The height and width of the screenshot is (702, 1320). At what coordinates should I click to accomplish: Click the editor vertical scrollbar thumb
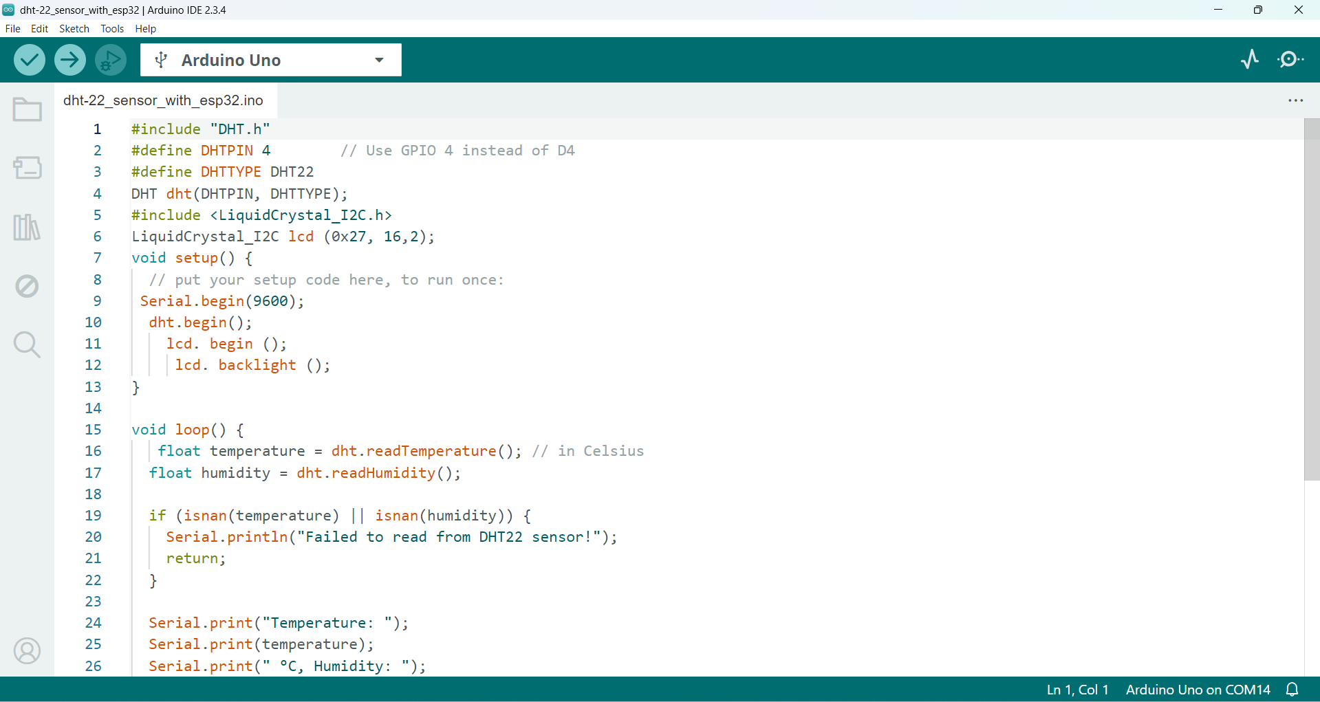tap(1312, 299)
